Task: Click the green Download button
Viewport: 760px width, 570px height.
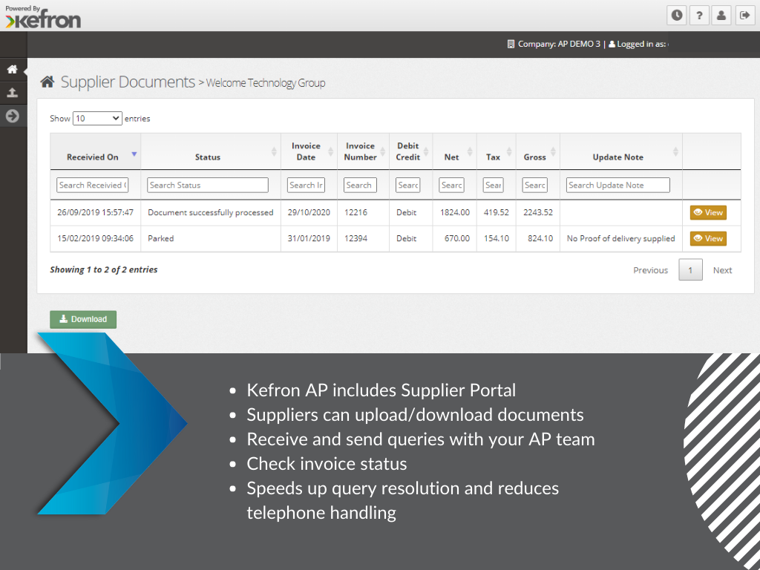Action: [x=83, y=319]
